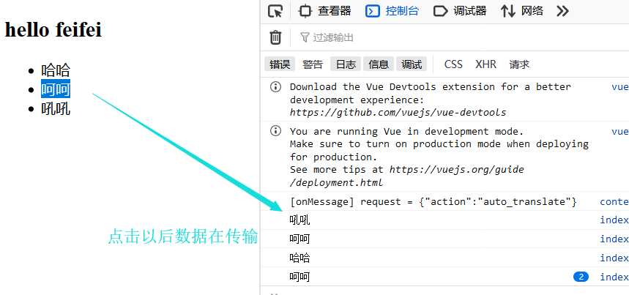
Task: Toggle the 日志 logs filter
Action: point(346,64)
